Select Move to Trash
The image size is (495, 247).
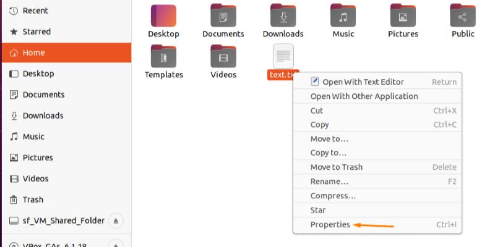tap(377, 167)
